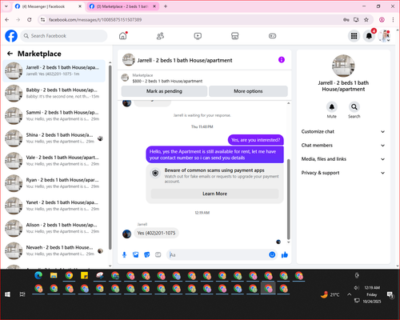Choose a sticker icon in composer

[147, 255]
